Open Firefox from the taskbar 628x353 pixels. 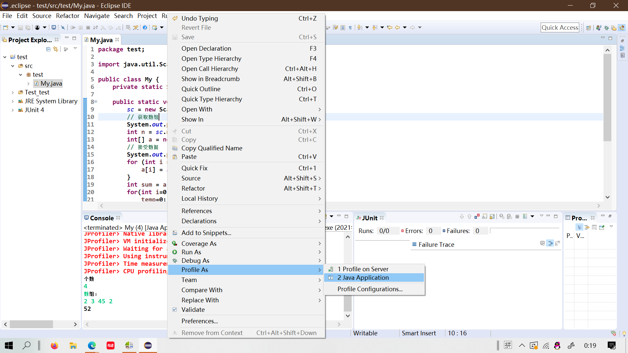[x=54, y=345]
